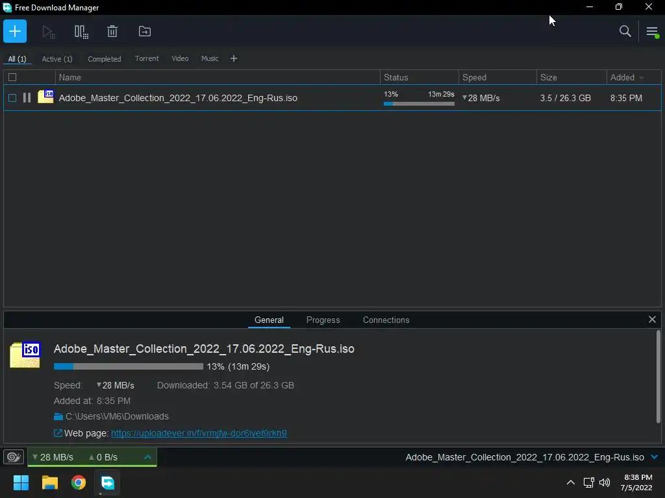Image resolution: width=665 pixels, height=498 pixels.
Task: Click the ISO file icon in download row
Action: (x=45, y=97)
